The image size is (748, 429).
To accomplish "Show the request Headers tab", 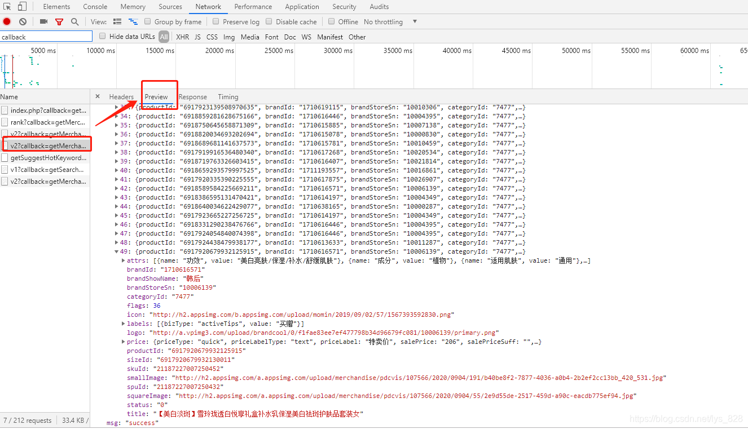I will pyautogui.click(x=121, y=96).
